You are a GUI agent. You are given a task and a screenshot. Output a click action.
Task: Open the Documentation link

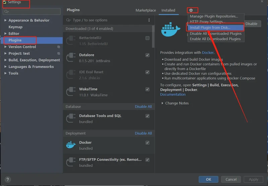173,95
